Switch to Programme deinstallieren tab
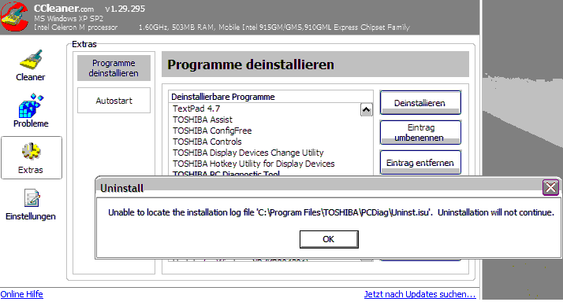The width and height of the screenshot is (563, 302). [114, 68]
